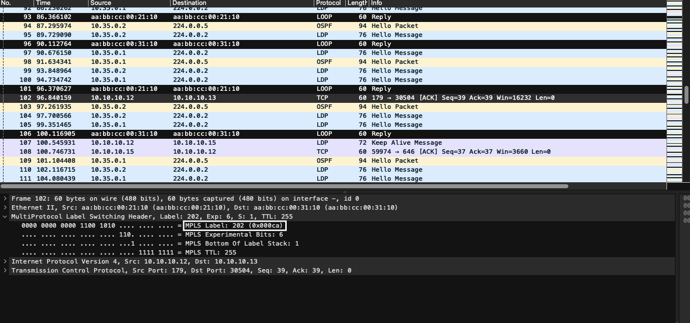Expand the Ethernet II protocol details

5,207
